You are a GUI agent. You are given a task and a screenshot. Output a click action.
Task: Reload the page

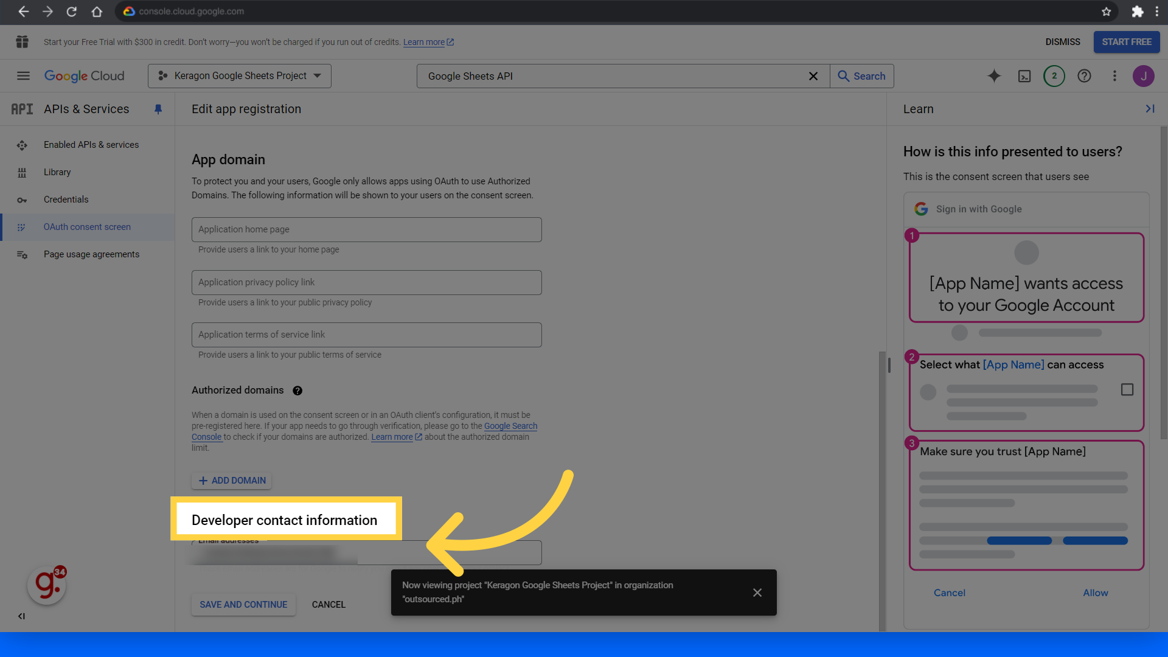point(72,12)
